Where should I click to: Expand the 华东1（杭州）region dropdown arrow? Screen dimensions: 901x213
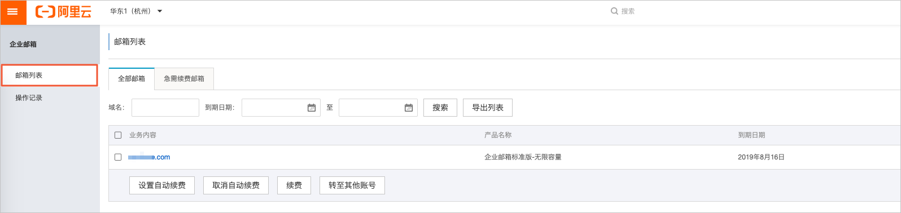click(x=160, y=11)
